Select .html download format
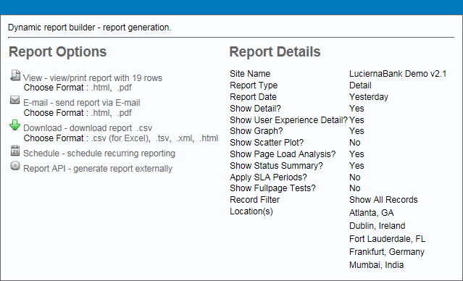The width and height of the screenshot is (463, 281). (x=209, y=138)
